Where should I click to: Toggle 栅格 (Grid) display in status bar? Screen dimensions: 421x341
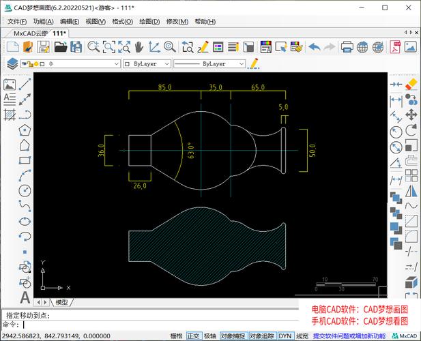point(176,336)
